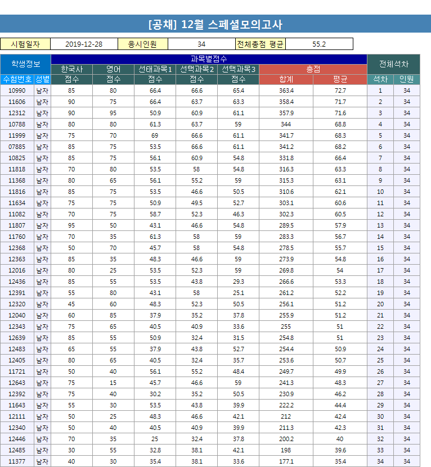Image resolution: width=431 pixels, height=467 pixels.
Task: Select 인원 '34' in row 10990
Action: [x=407, y=90]
